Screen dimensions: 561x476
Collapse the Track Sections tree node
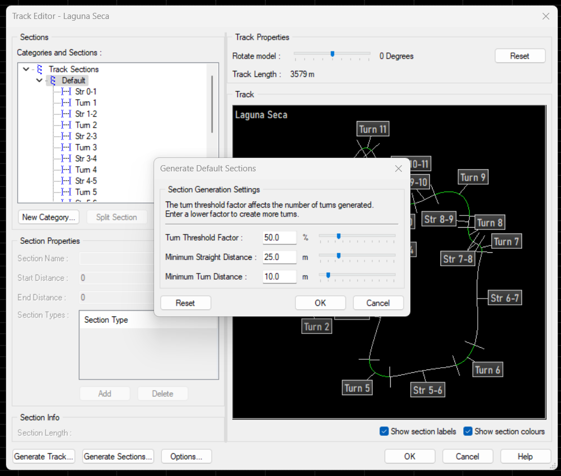(26, 69)
